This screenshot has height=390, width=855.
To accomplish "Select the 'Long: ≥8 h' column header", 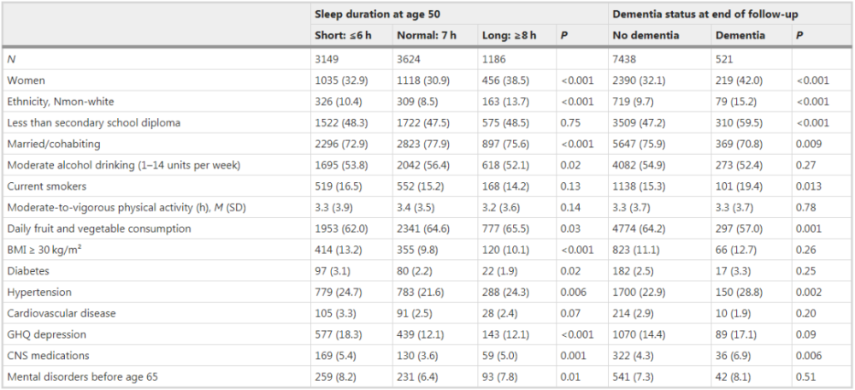I will coord(510,35).
